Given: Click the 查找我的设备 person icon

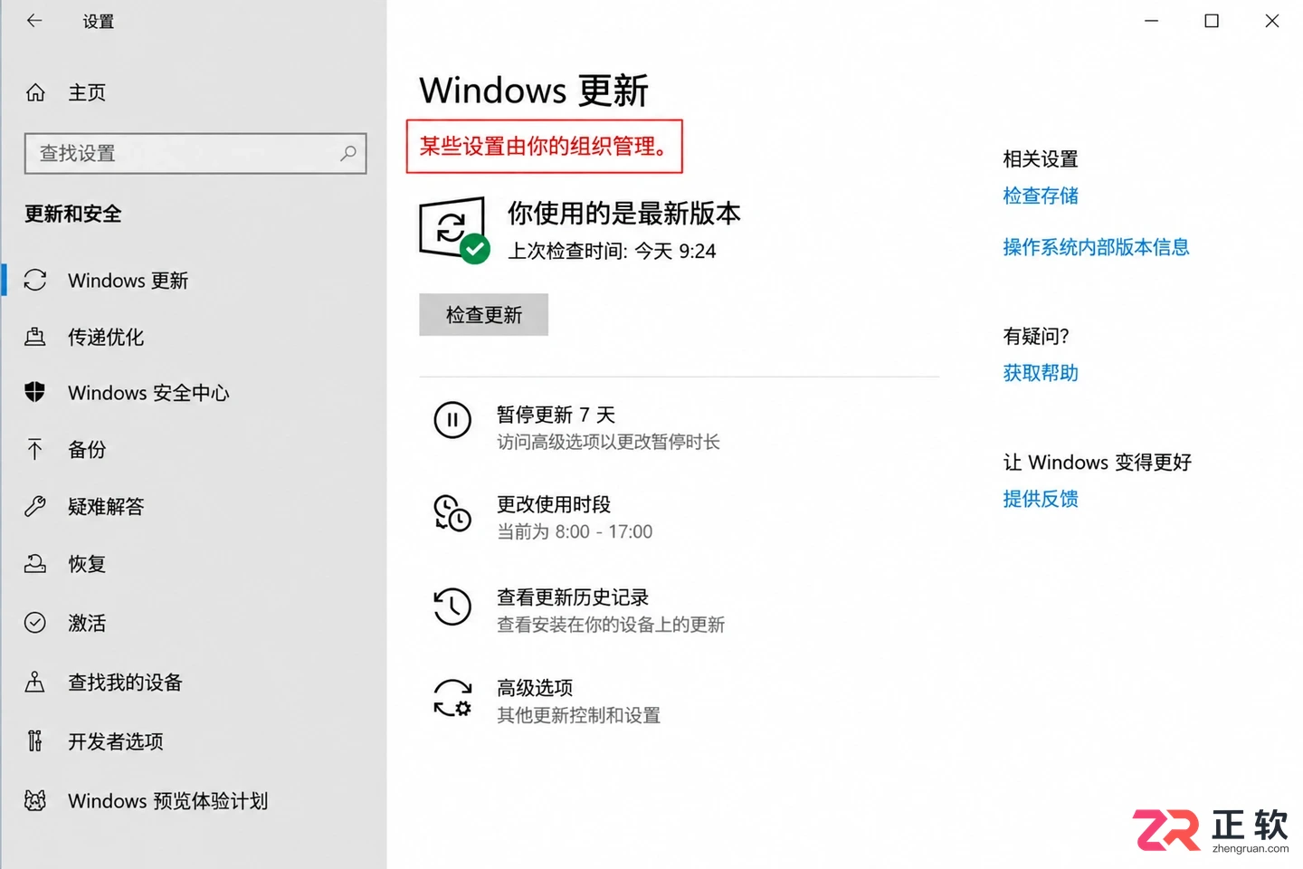Looking at the screenshot, I should (35, 682).
